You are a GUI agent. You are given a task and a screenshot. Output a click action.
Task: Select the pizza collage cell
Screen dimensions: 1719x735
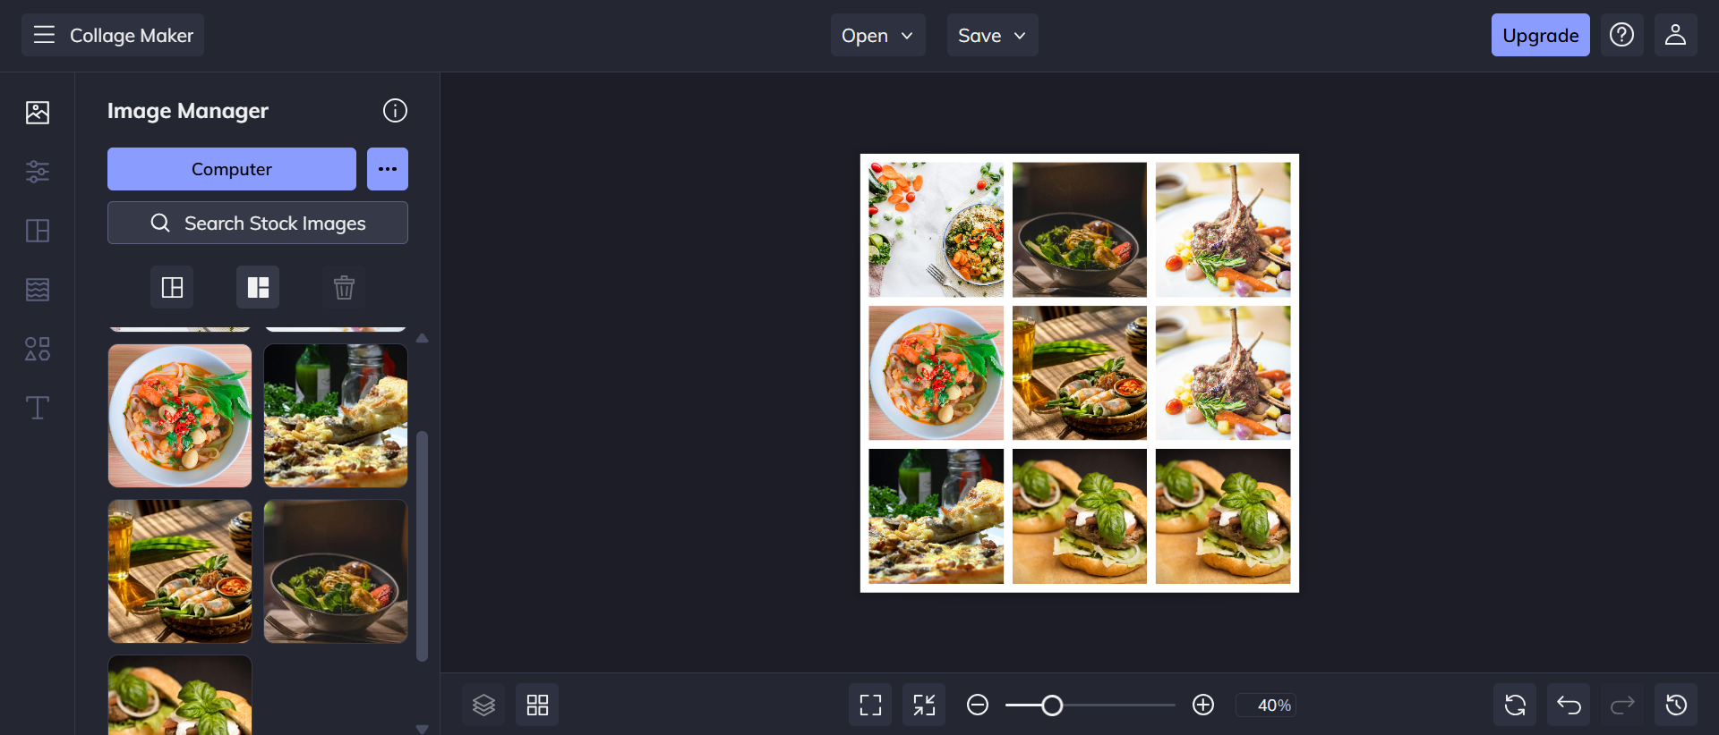click(936, 516)
